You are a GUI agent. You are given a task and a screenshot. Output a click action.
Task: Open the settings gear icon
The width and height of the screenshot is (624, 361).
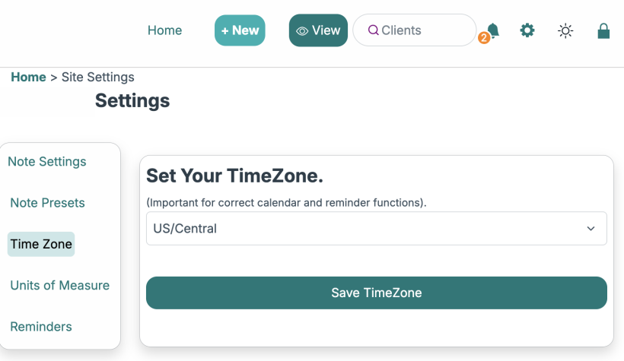527,30
